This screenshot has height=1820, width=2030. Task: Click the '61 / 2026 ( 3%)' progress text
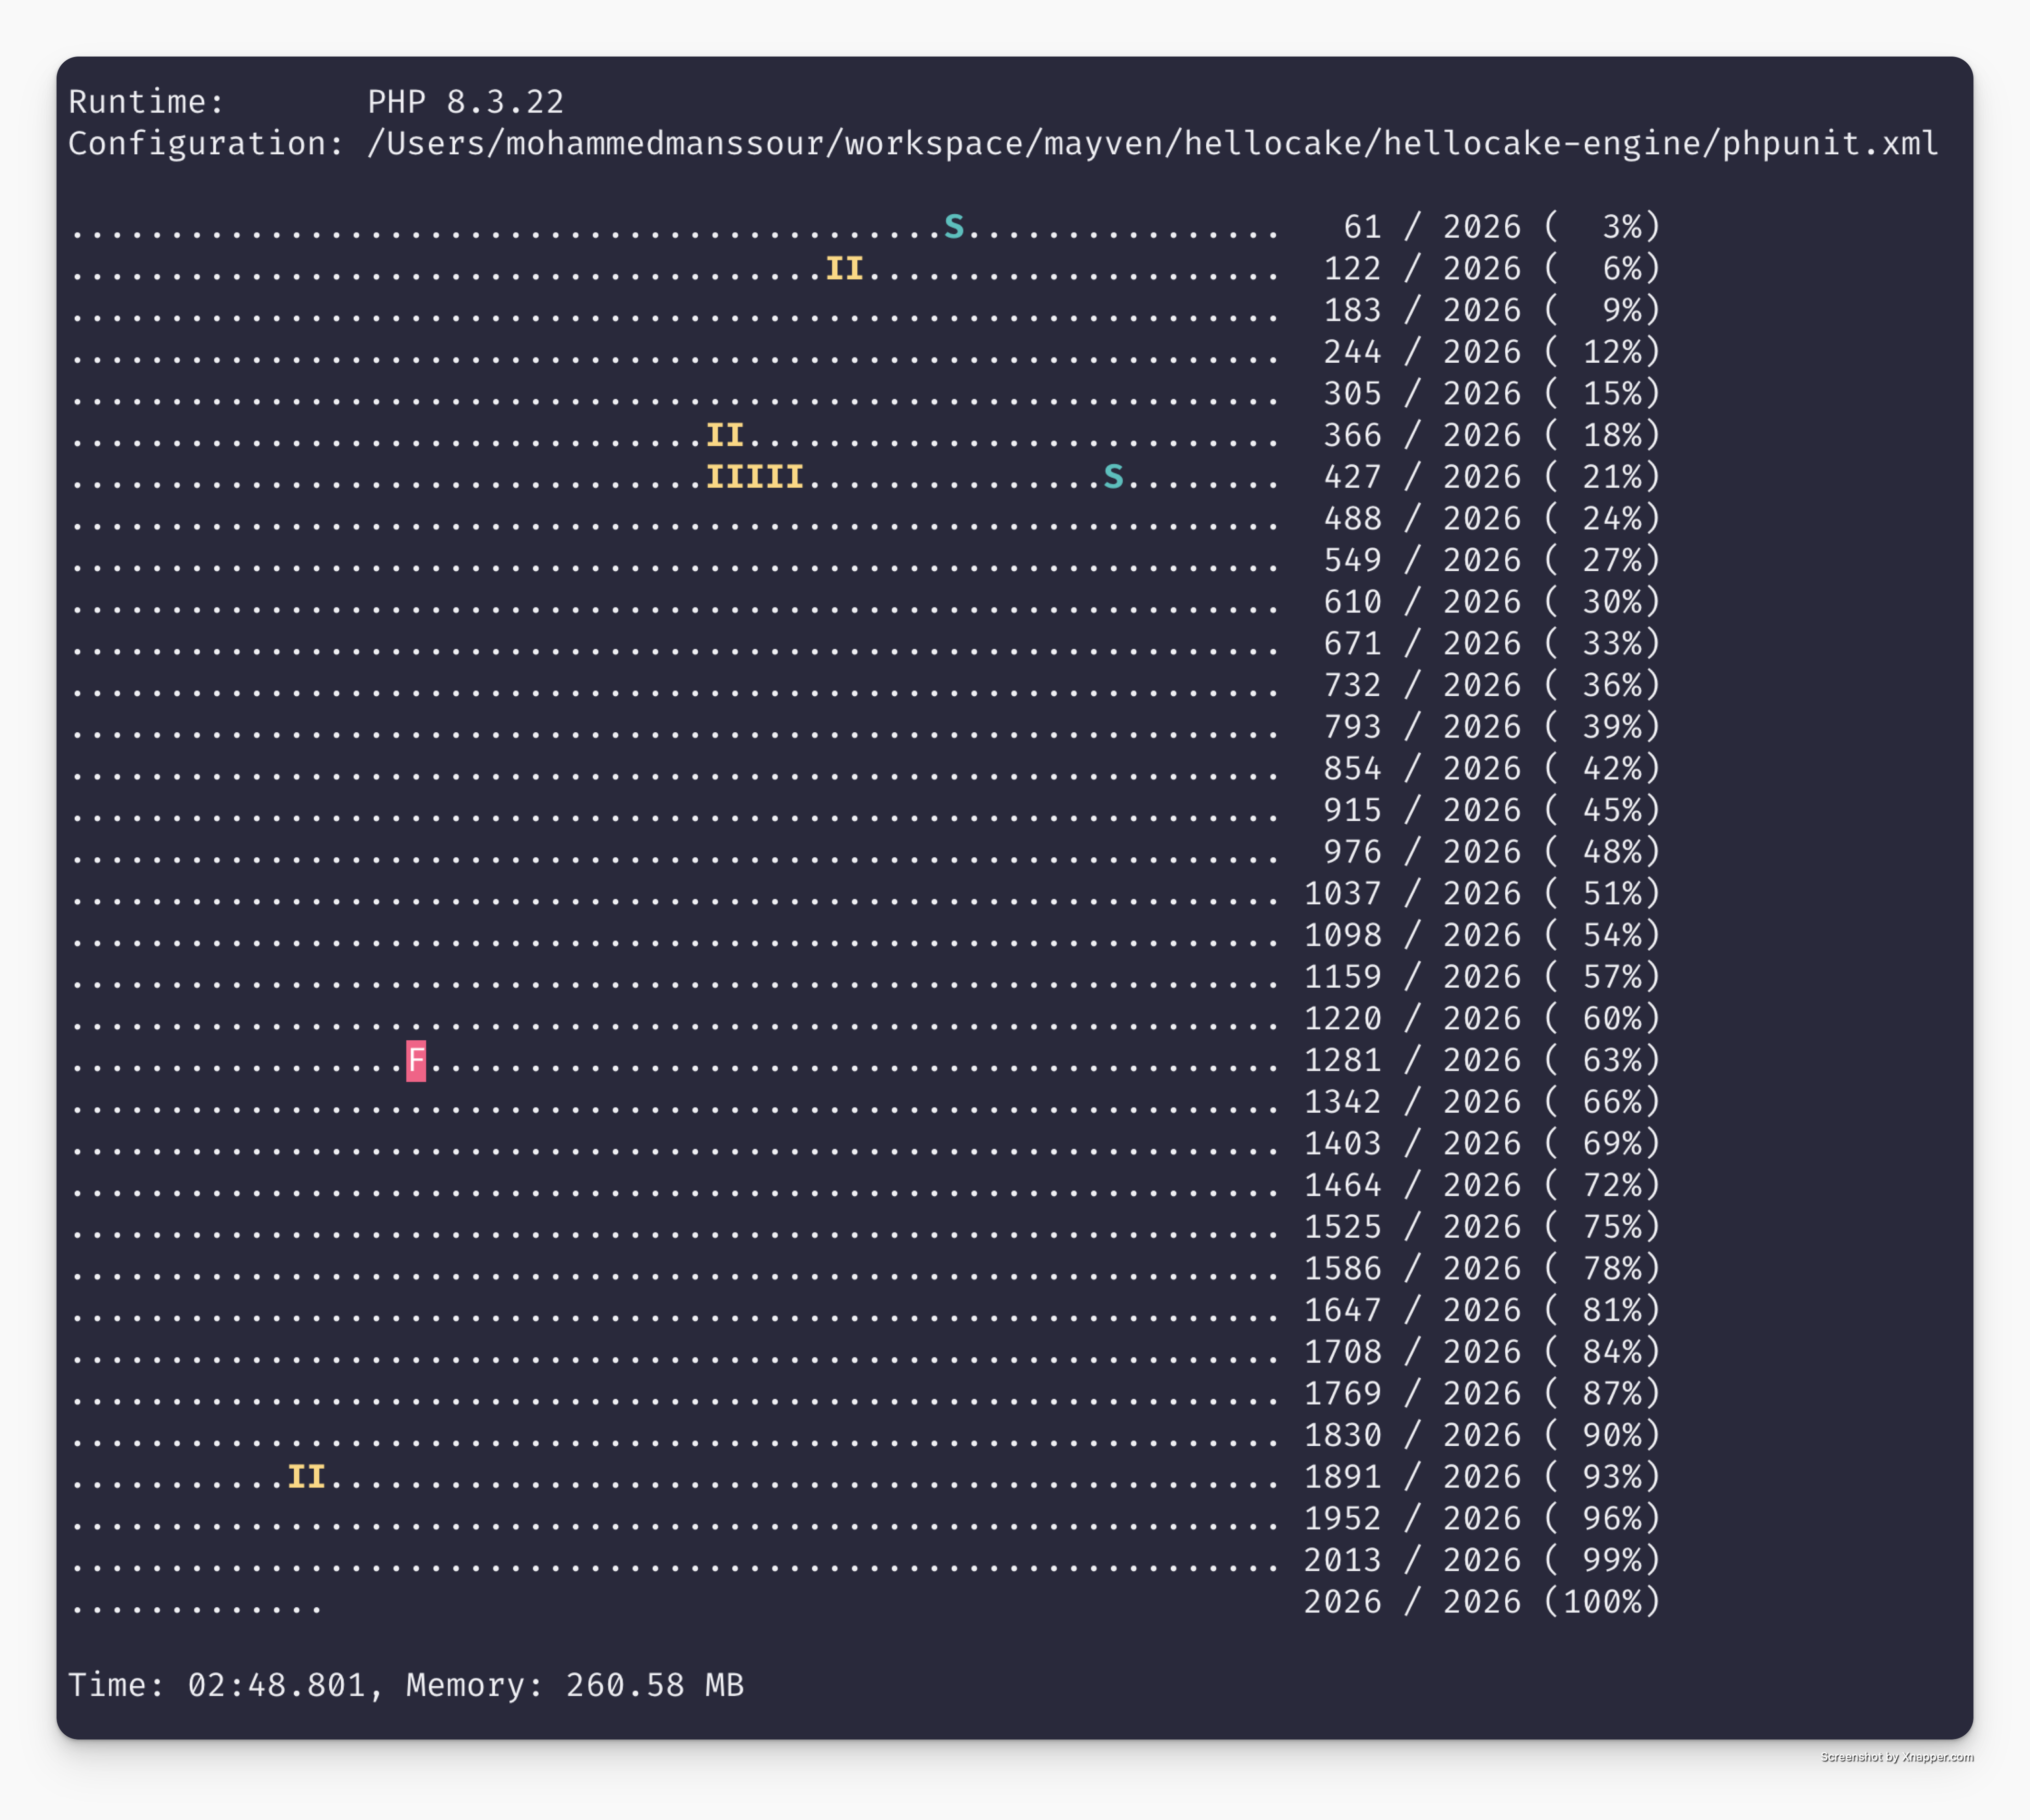(1502, 227)
